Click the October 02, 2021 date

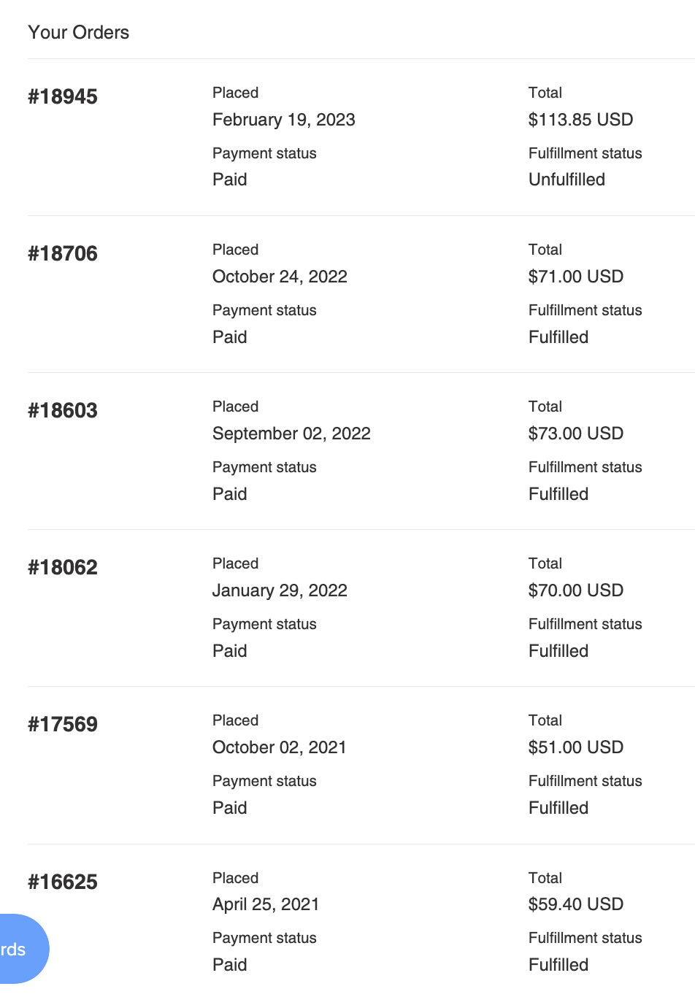click(280, 747)
